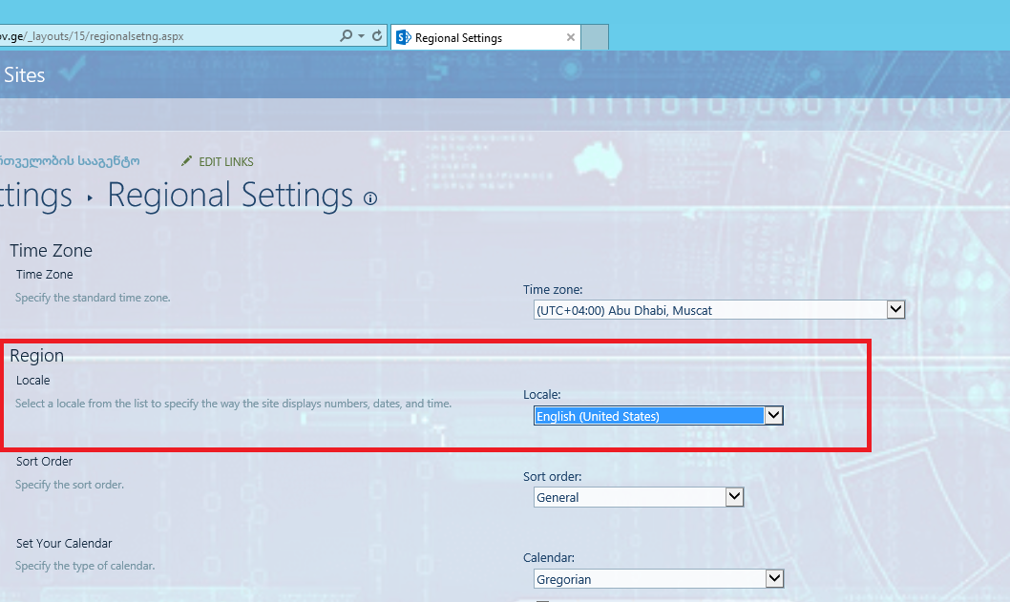Open address bar dropdown arrow beside search icon
Image resolution: width=1010 pixels, height=602 pixels.
pyautogui.click(x=362, y=36)
